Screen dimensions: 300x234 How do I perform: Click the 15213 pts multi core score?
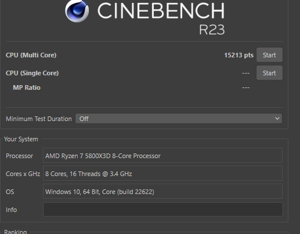238,55
